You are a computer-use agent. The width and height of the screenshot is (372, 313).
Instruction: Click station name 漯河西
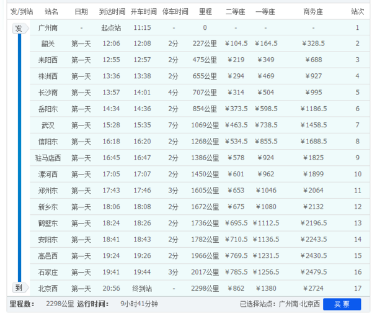[x=48, y=175]
